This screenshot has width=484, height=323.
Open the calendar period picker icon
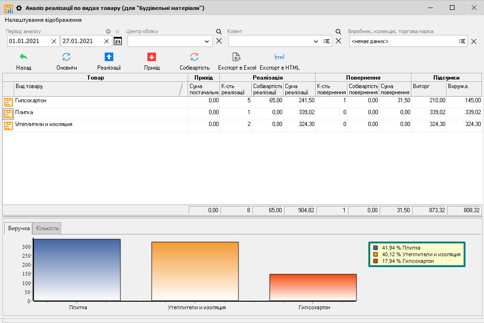(x=118, y=41)
